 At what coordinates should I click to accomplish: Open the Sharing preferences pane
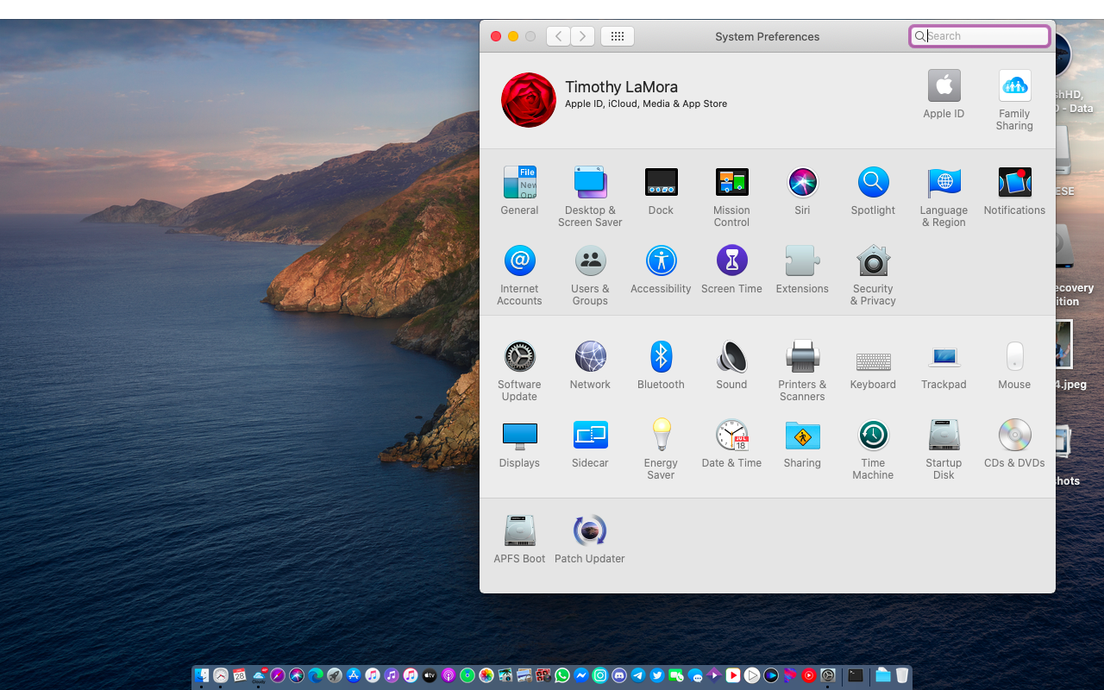pos(802,443)
